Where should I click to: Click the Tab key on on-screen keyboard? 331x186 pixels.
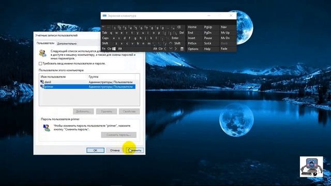pyautogui.click(x=104, y=33)
